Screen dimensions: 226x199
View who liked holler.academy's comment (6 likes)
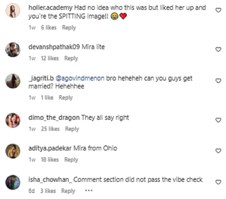click(x=49, y=28)
